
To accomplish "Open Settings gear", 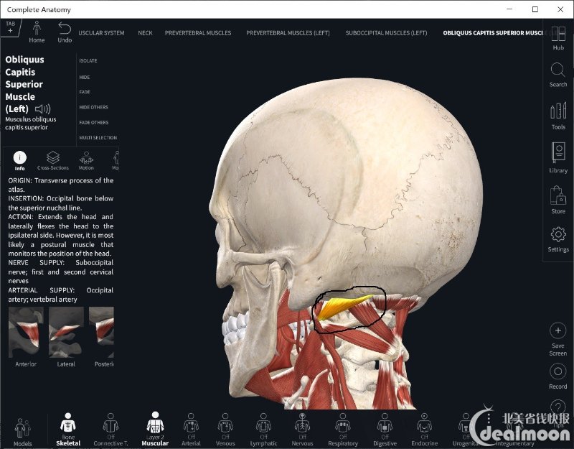I will click(x=558, y=239).
